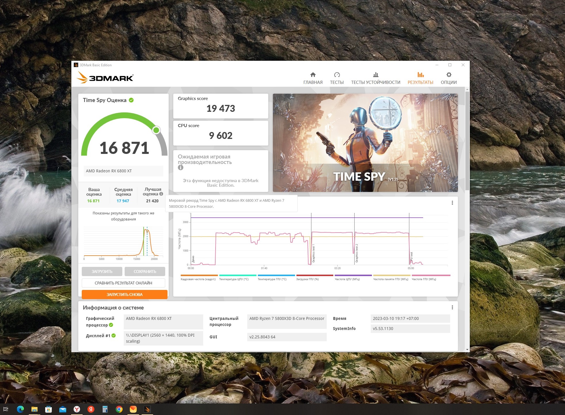
Task: Open the tests speedometer icon
Action: pos(337,75)
